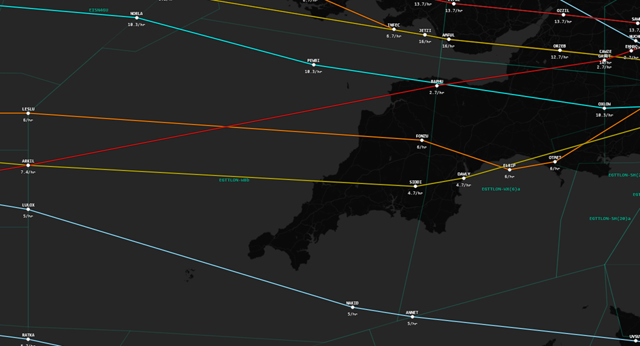Screen dimensions: 640x346
Task: Click the 7.4/hr rate under ARKIL
Action: coord(28,172)
